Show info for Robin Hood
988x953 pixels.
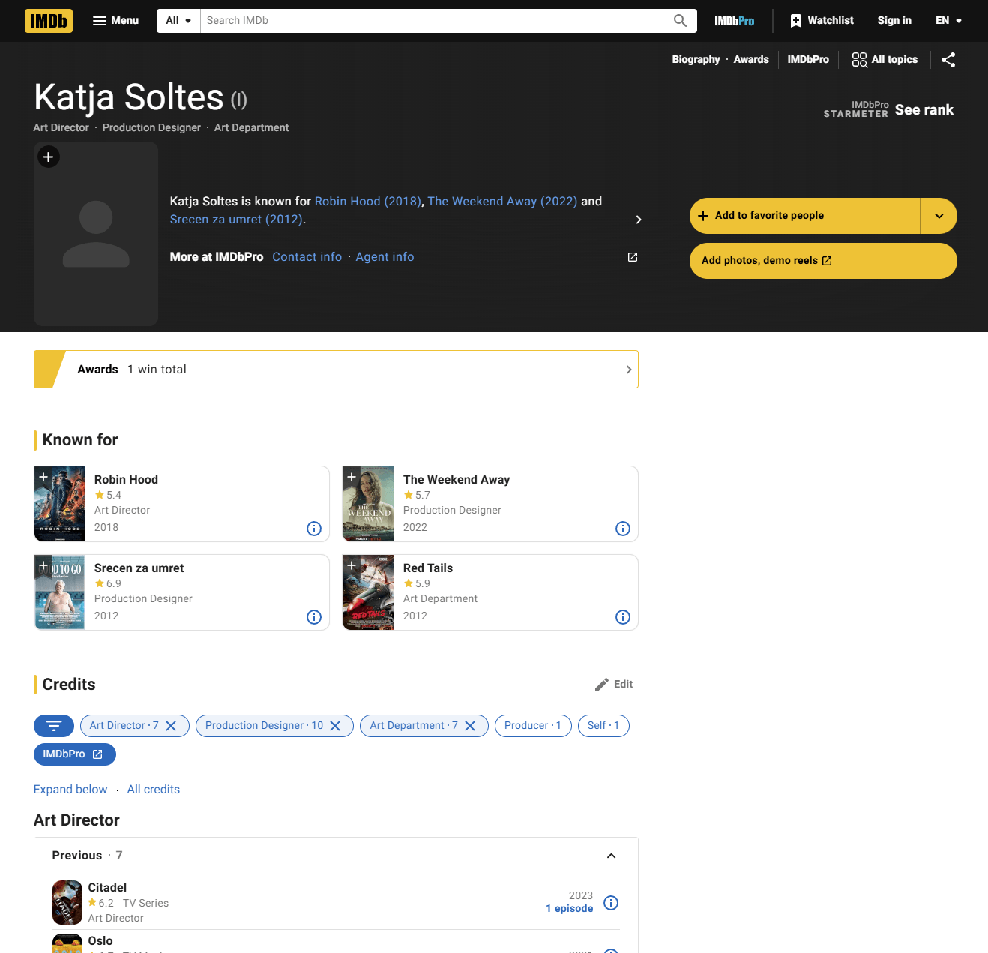click(x=314, y=529)
